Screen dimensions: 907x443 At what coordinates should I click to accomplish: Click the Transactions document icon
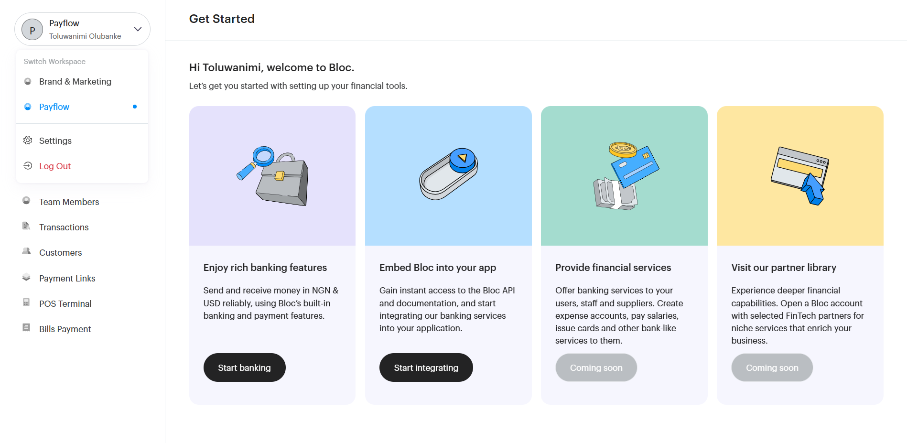(x=26, y=226)
